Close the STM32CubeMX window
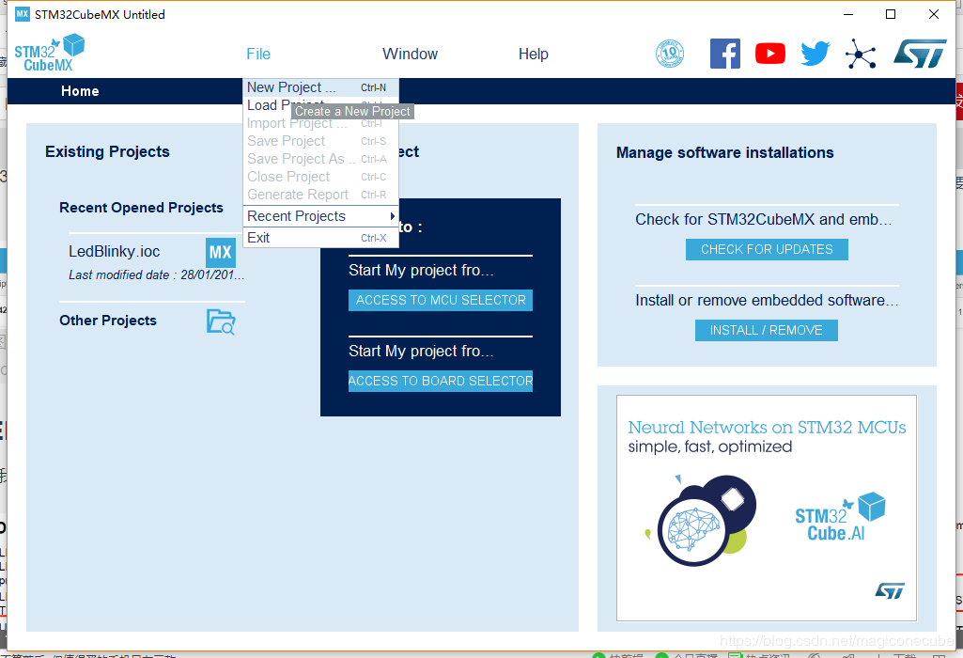 click(934, 14)
